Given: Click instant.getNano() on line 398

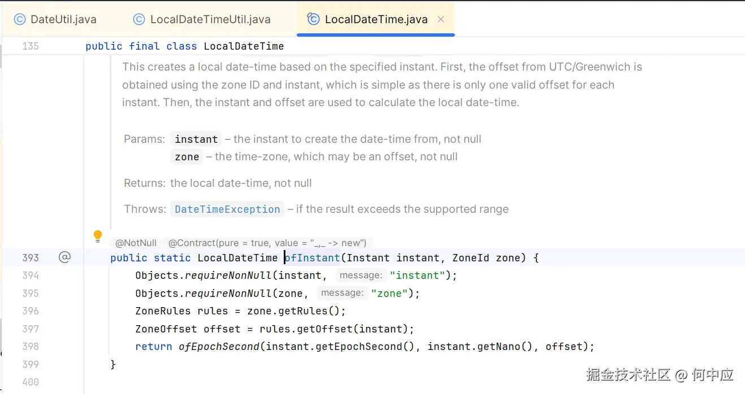Looking at the screenshot, I should pos(480,347).
